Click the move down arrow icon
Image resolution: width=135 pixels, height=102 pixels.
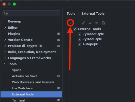click(x=97, y=23)
